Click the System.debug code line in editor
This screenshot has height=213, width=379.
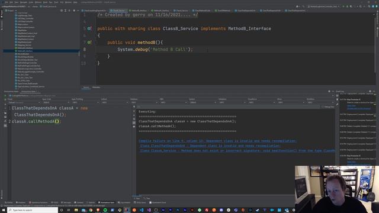(155, 50)
